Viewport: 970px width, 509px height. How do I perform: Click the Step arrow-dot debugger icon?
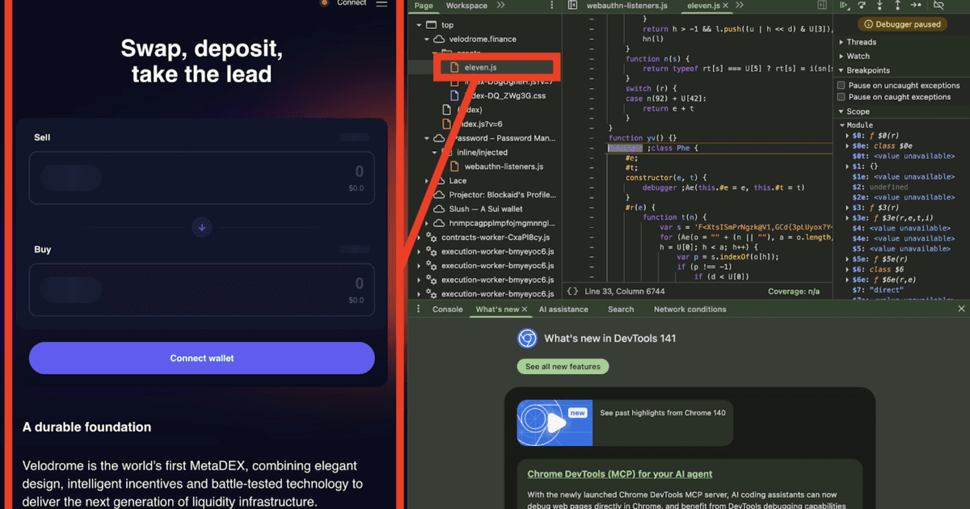pyautogui.click(x=917, y=6)
